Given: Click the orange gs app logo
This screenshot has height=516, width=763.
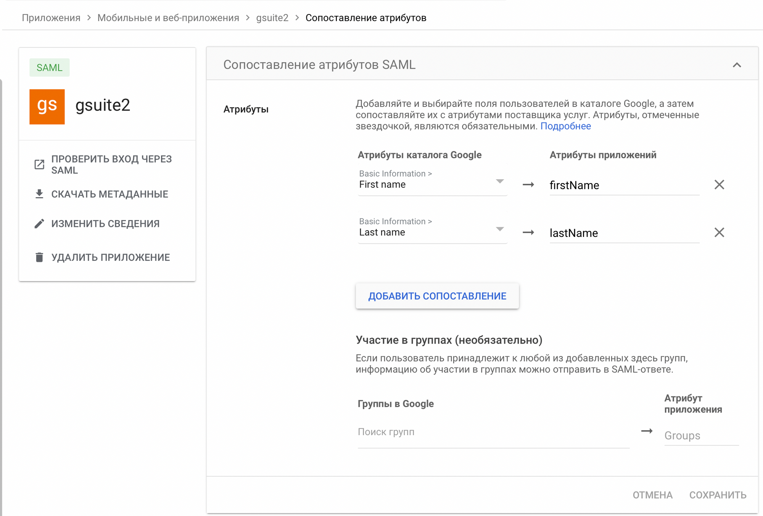Looking at the screenshot, I should click(x=47, y=107).
